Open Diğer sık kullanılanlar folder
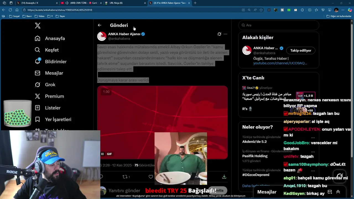354x199 pixels. (339, 16)
